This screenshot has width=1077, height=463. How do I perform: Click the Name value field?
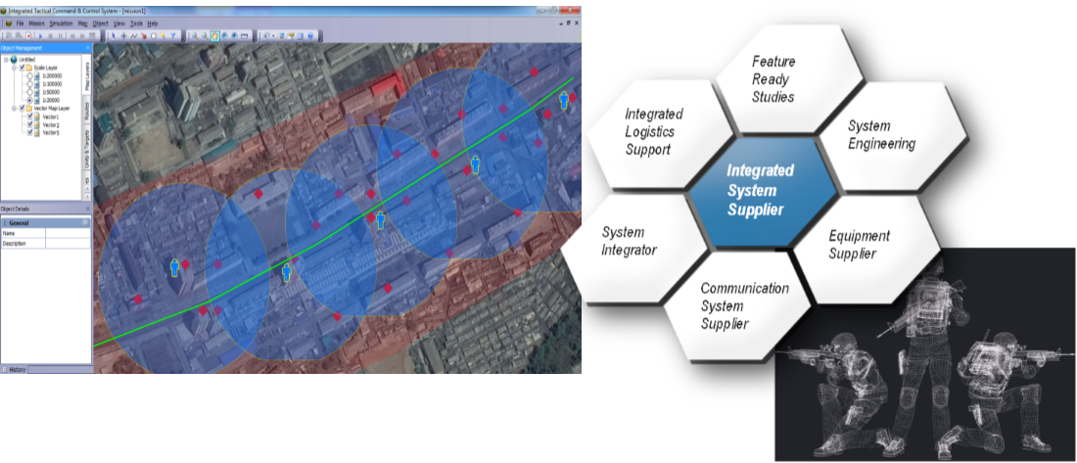pyautogui.click(x=69, y=234)
